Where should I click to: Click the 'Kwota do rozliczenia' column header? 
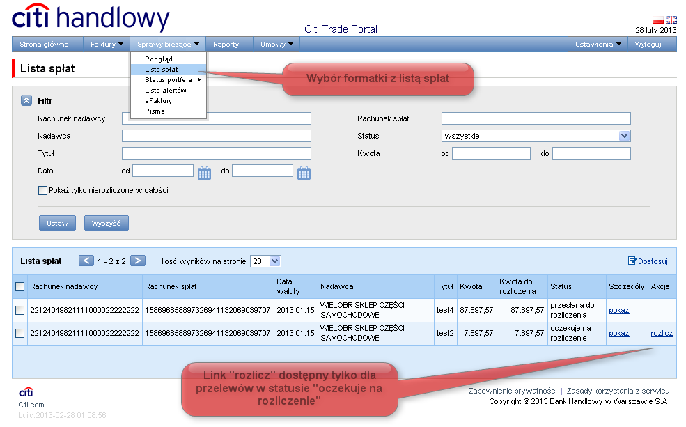tap(522, 286)
